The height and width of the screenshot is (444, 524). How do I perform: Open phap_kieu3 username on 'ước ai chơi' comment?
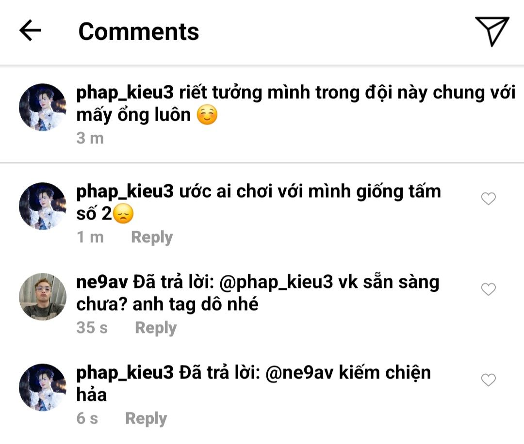[125, 191]
